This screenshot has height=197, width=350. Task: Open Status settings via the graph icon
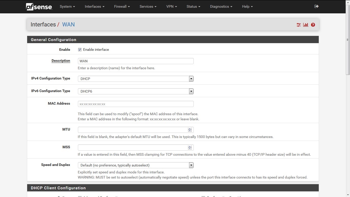[x=305, y=25]
